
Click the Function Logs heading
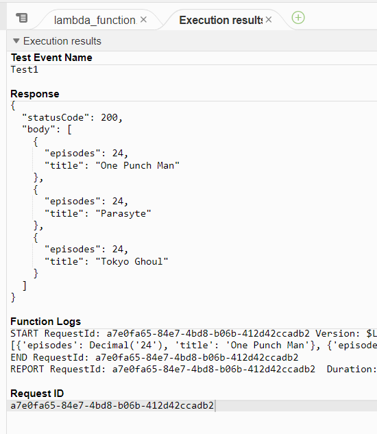pos(46,322)
